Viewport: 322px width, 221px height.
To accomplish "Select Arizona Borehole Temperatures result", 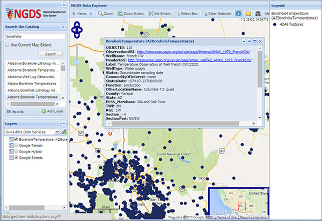I will tap(33, 97).
